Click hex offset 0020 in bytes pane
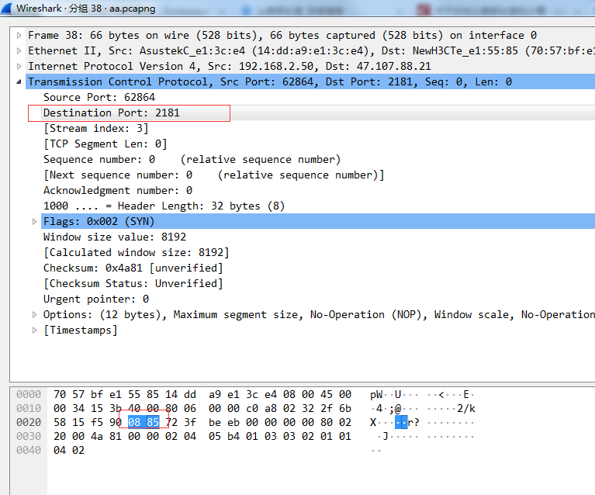The image size is (595, 495). point(29,422)
